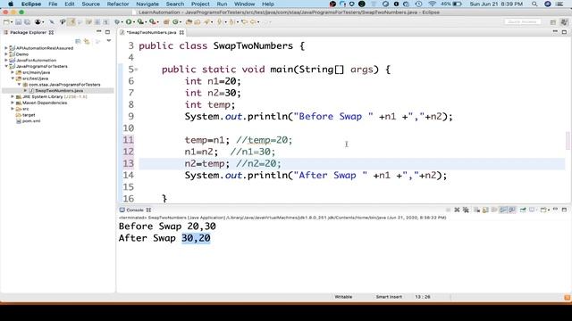Open the Run menu
572x321 pixels.
[x=222, y=4]
